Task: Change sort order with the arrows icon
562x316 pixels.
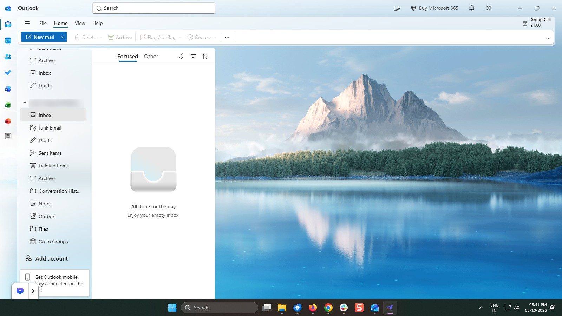Action: (x=205, y=56)
